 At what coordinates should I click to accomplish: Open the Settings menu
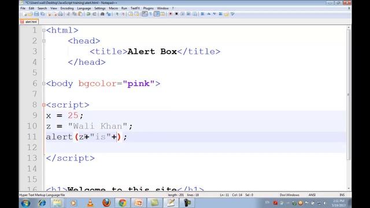100,8
